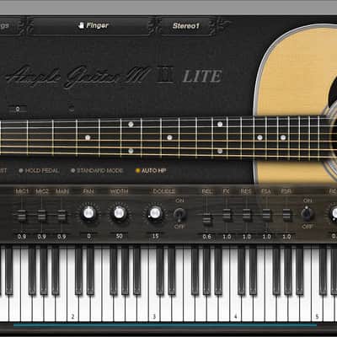The height and width of the screenshot is (337, 337).
Task: Click the hand icon beside Finger
Action: click(81, 25)
